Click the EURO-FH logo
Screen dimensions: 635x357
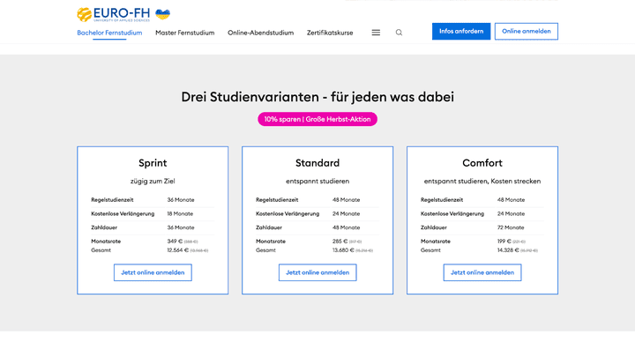114,14
